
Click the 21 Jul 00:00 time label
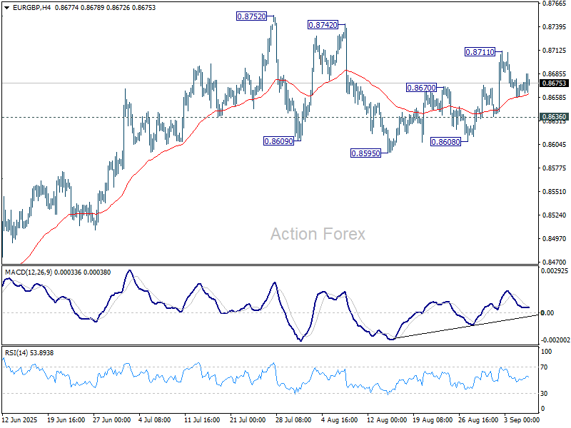coord(248,419)
